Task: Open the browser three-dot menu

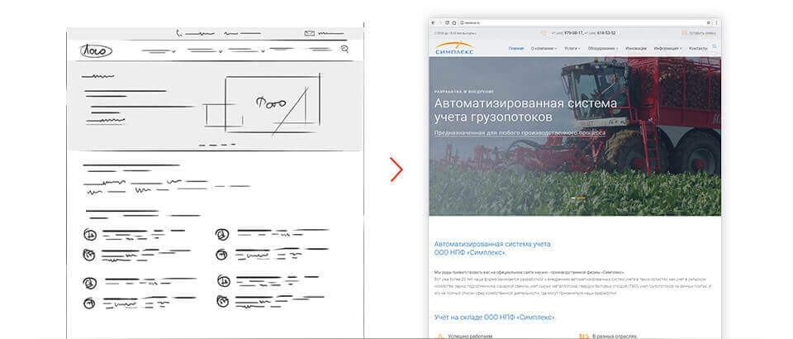Action: pyautogui.click(x=716, y=23)
